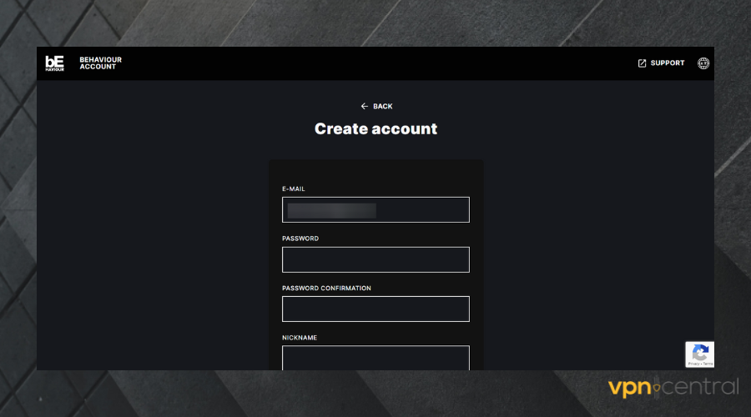Select the Password Confirmation input field

(375, 309)
